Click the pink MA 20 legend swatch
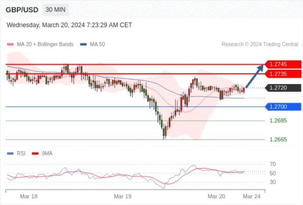The width and height of the screenshot is (303, 205). [10, 44]
